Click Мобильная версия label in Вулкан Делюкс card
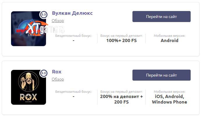Screen dimensions: 202x116 (169, 36)
